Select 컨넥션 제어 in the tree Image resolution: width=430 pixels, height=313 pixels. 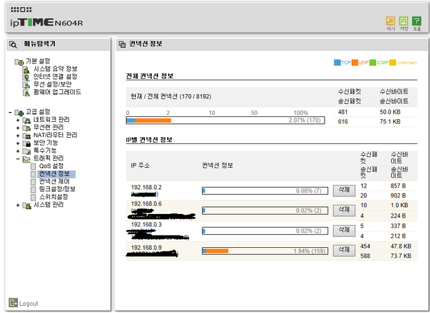[x=54, y=181]
